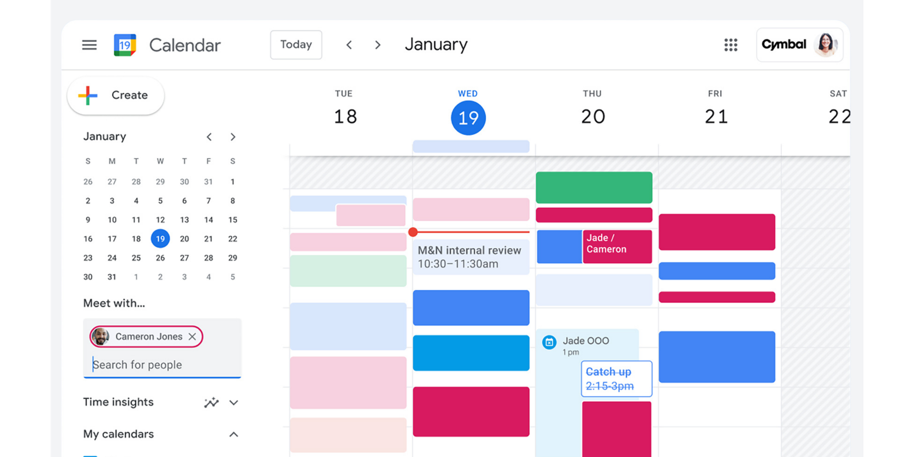Navigate back to the previous week
The image size is (914, 457).
[x=349, y=45]
